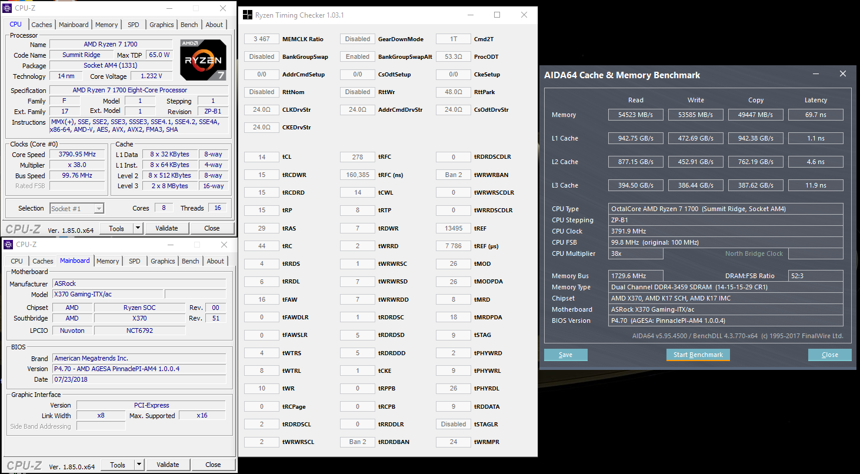Minimize the Ryzen Timing Checker window

click(x=469, y=15)
